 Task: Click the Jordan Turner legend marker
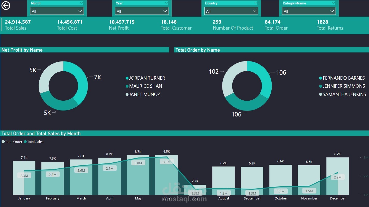coord(127,78)
